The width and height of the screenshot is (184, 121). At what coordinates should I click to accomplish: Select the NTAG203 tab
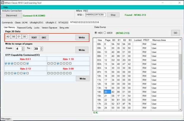(x=63, y=22)
